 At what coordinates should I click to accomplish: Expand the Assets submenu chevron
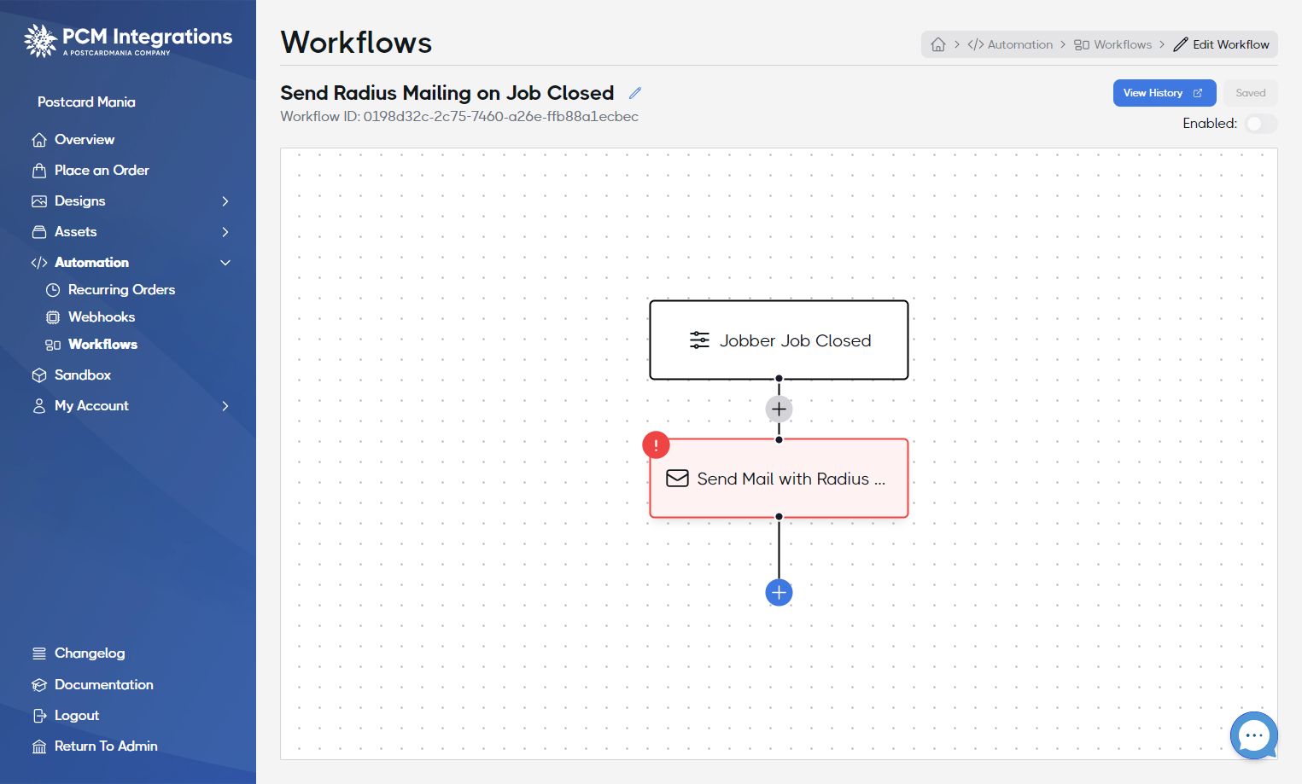pos(225,232)
